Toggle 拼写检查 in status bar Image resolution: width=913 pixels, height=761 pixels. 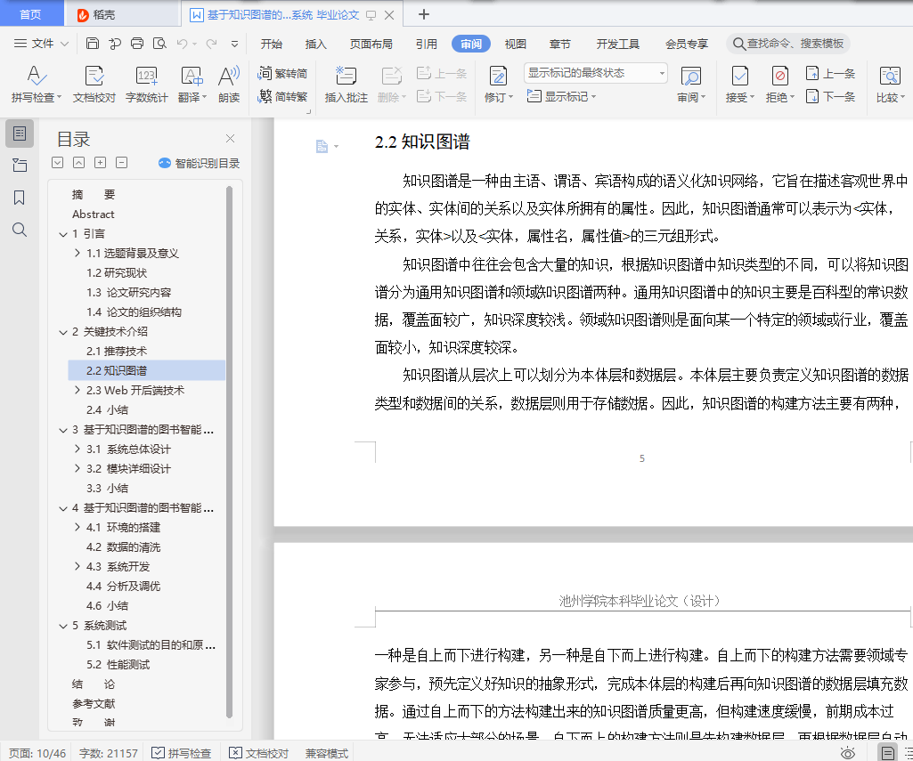point(181,753)
